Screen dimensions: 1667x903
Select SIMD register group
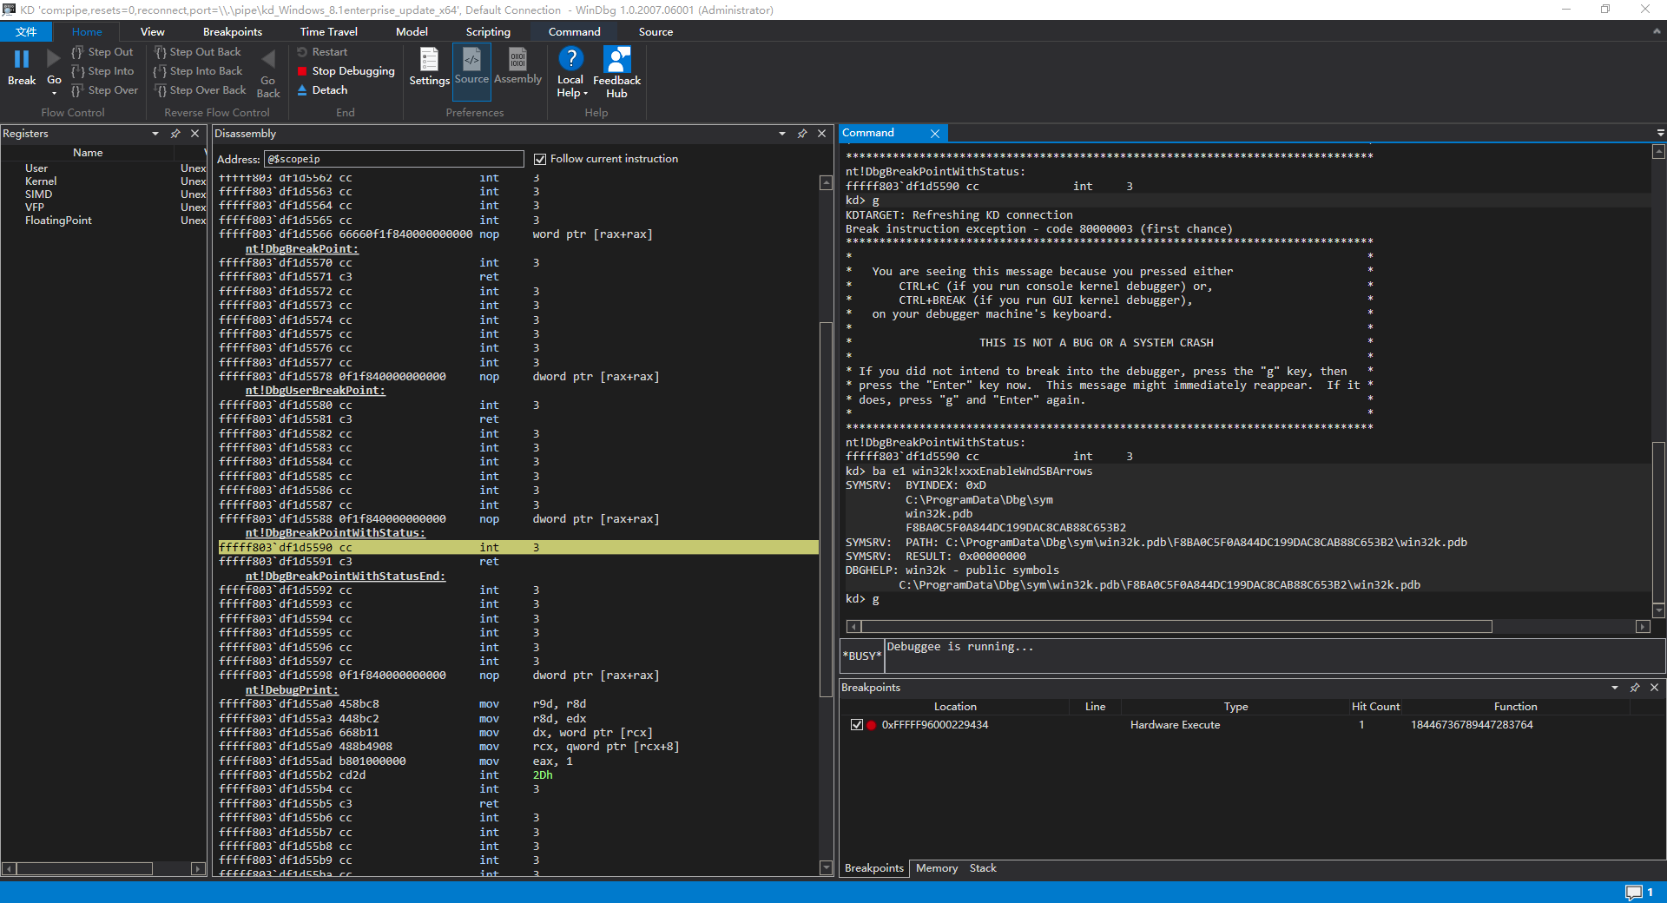[x=38, y=194]
